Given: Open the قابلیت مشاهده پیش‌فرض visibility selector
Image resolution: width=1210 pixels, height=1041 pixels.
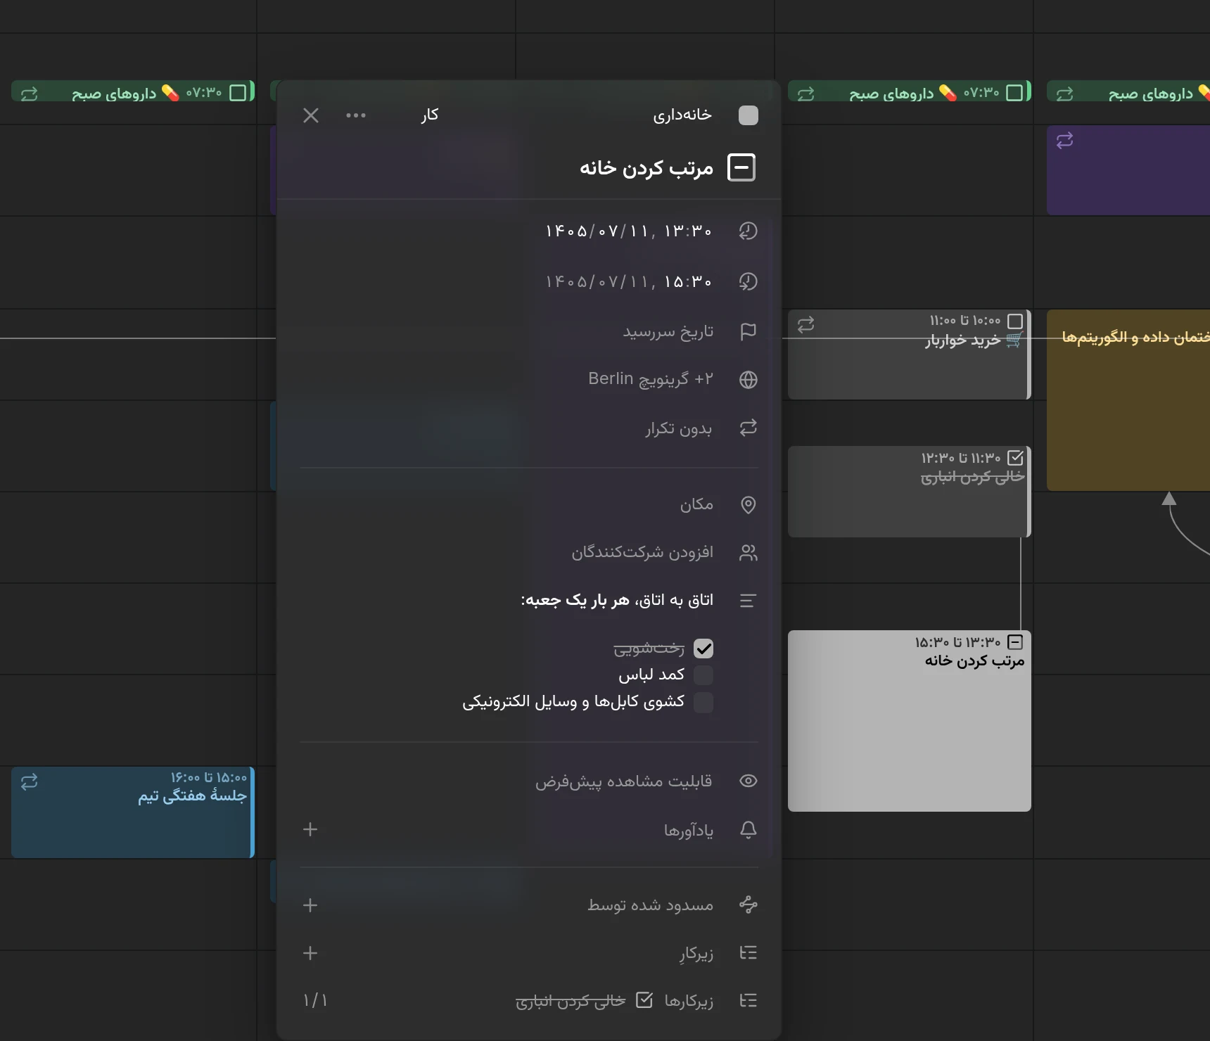Looking at the screenshot, I should pyautogui.click(x=624, y=781).
